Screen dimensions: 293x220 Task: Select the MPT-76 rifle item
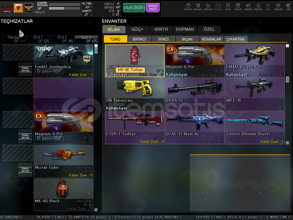pyautogui.click(x=255, y=94)
